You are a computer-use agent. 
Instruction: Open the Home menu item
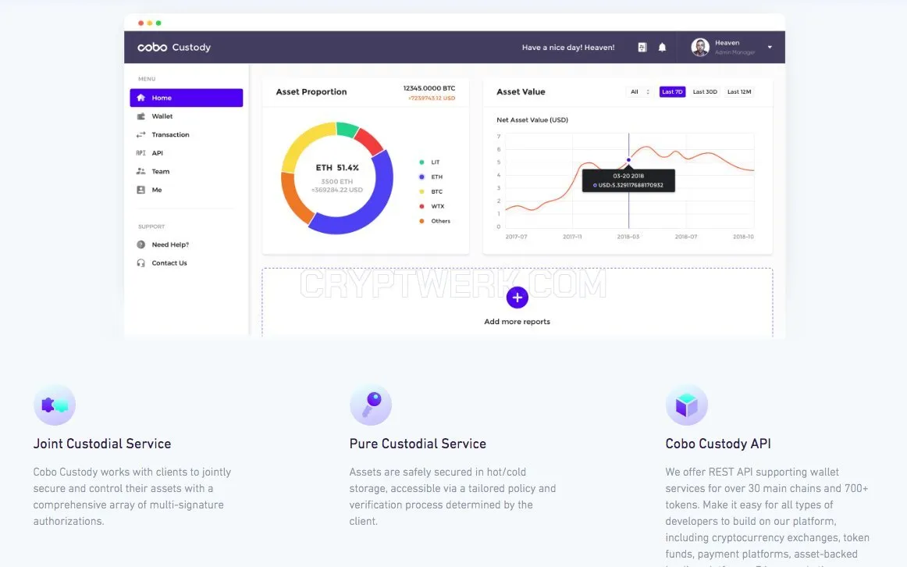coord(187,98)
